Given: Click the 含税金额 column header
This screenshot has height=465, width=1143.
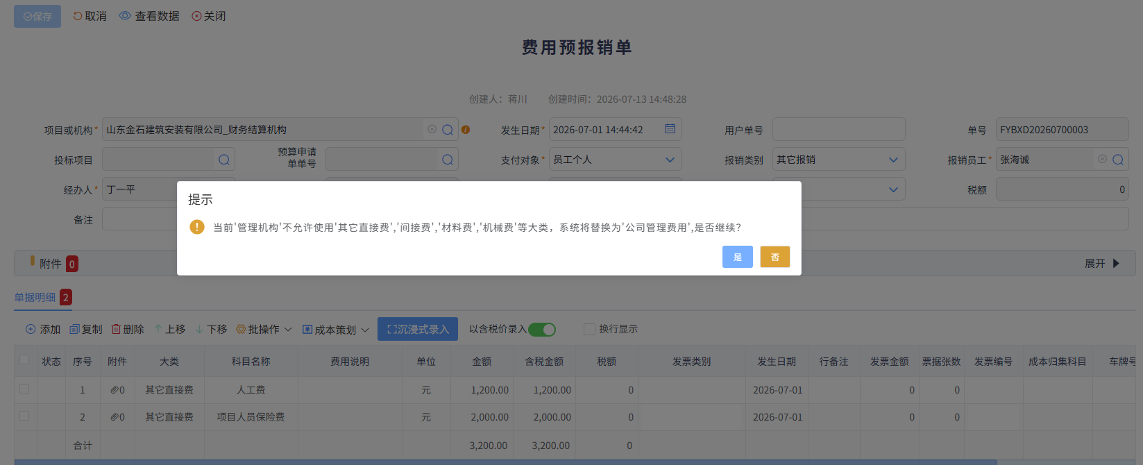Looking at the screenshot, I should tap(544, 362).
